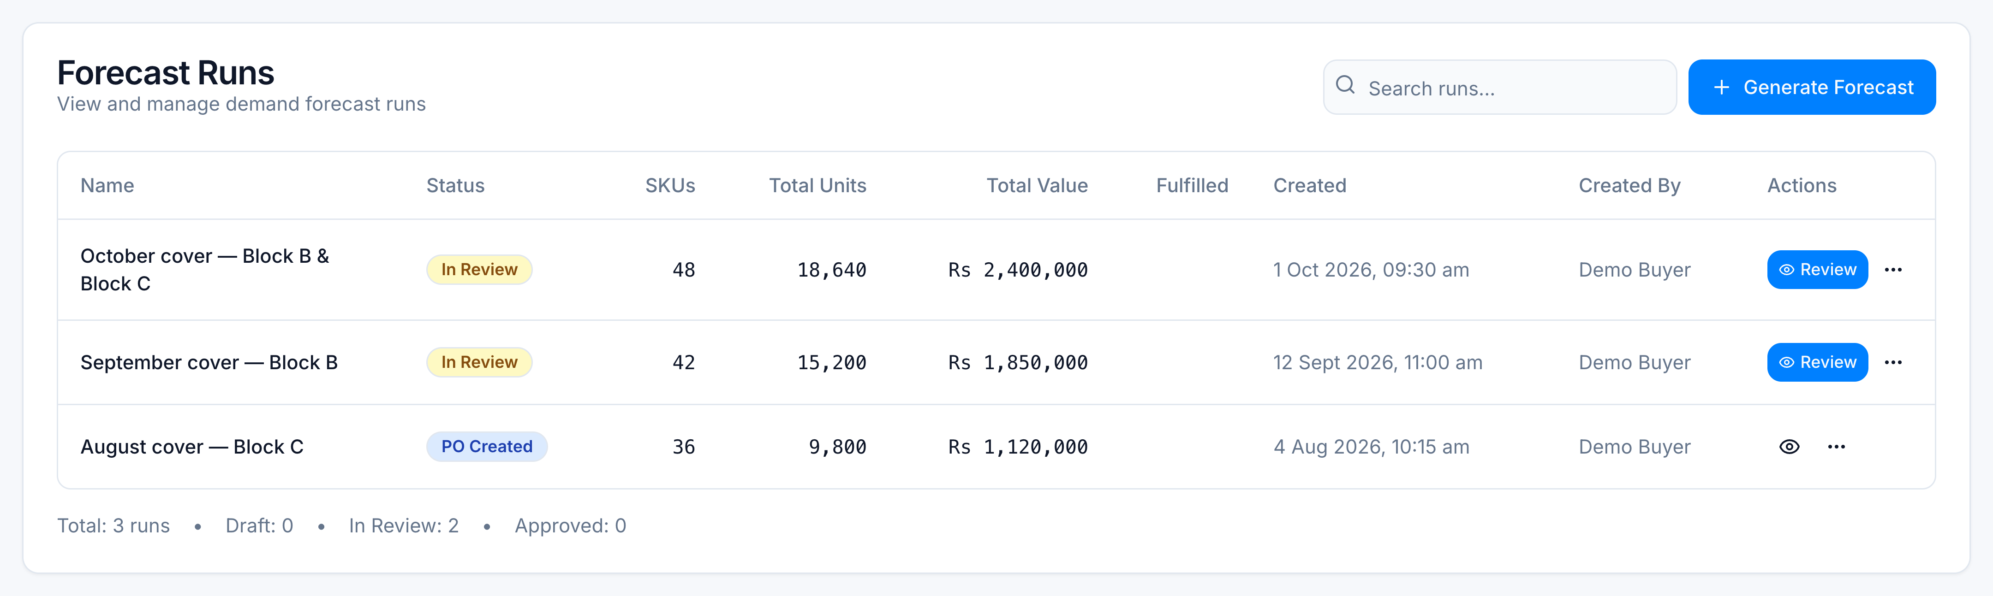Click the 18,640 total units cell

(832, 270)
